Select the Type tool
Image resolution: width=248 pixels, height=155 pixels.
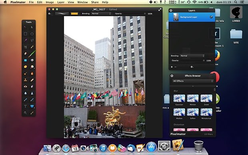[25, 106]
